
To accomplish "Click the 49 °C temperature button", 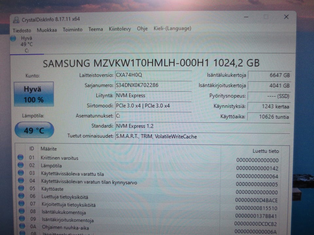I will 34,130.
